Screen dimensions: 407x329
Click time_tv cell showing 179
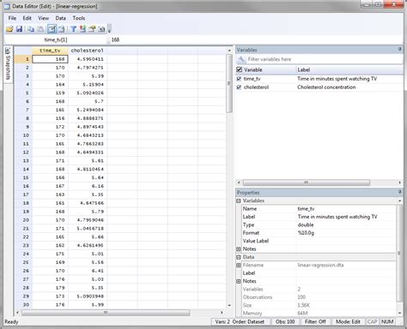coord(50,288)
